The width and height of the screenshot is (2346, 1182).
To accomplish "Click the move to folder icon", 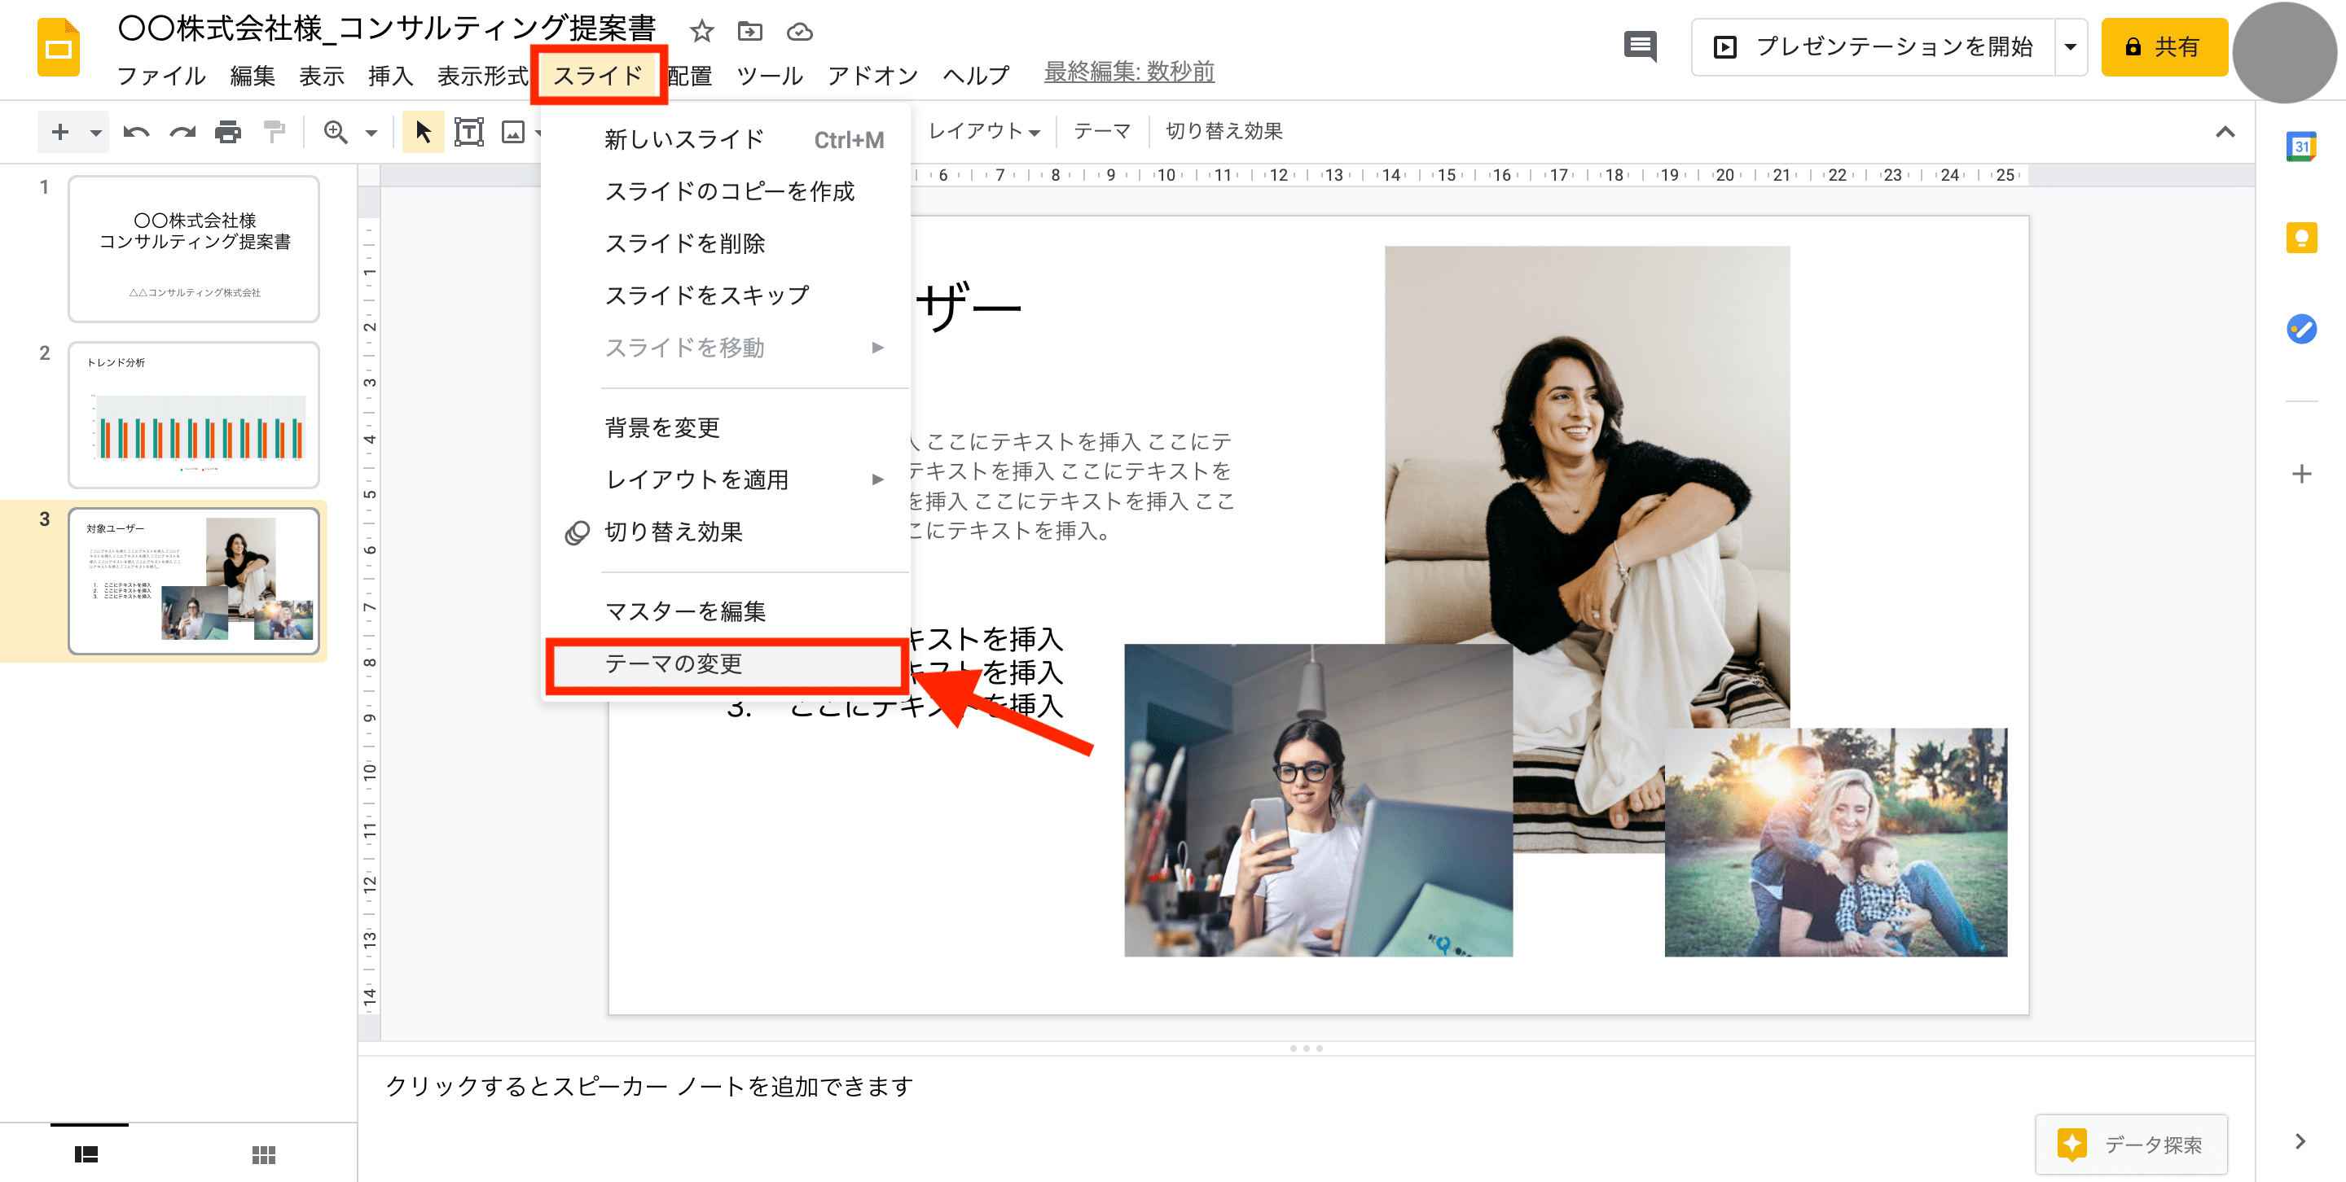I will (749, 32).
